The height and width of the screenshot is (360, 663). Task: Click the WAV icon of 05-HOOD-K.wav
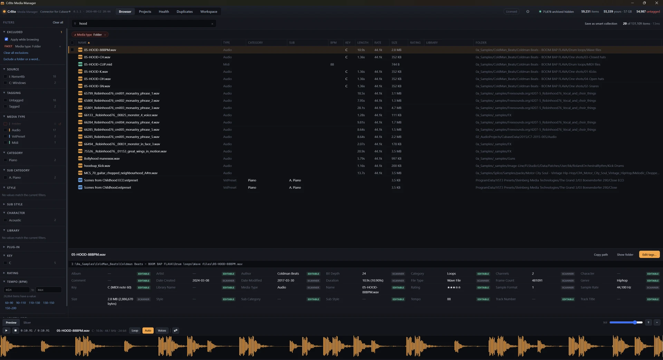click(x=80, y=72)
